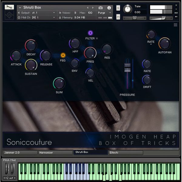
Task: Click the VEL knob
Action: pos(90,73)
